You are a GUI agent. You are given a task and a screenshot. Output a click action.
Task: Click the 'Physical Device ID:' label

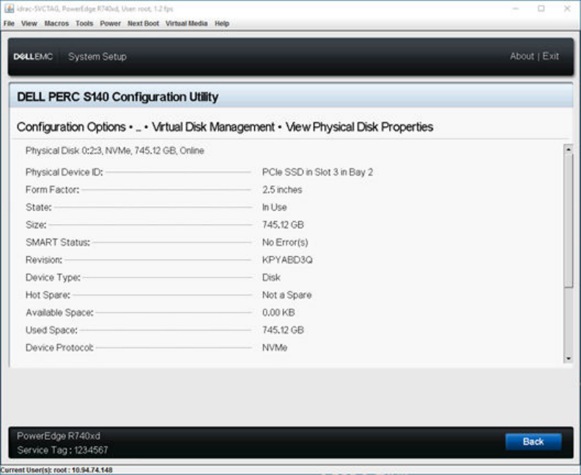(x=64, y=172)
